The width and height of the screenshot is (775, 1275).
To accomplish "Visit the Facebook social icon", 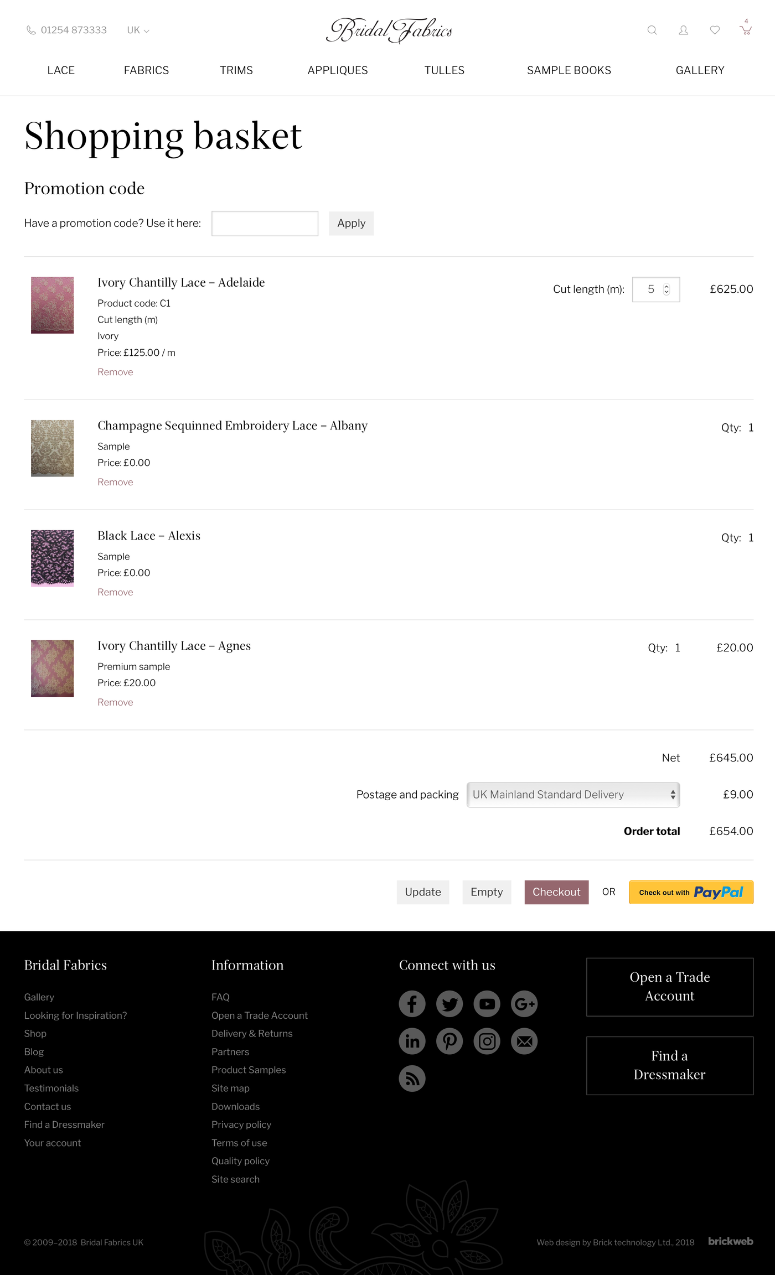I will [x=412, y=1004].
